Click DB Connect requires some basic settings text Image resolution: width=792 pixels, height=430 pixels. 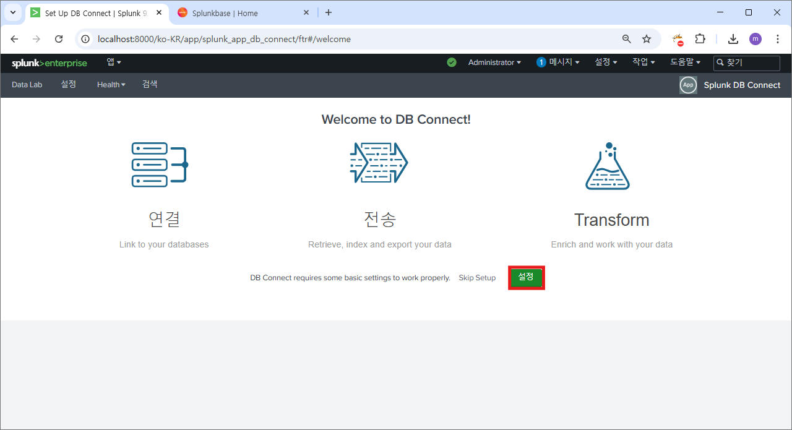click(x=350, y=278)
